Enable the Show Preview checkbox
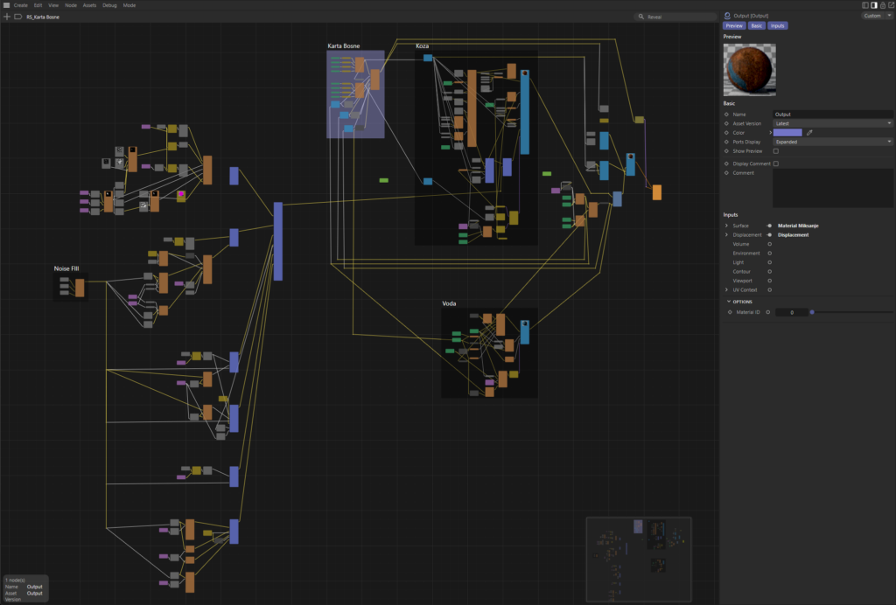Screen dimensions: 896x605 coord(775,150)
